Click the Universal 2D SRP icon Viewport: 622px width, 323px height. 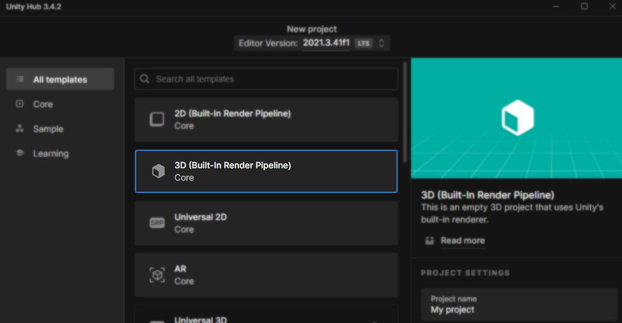[157, 223]
